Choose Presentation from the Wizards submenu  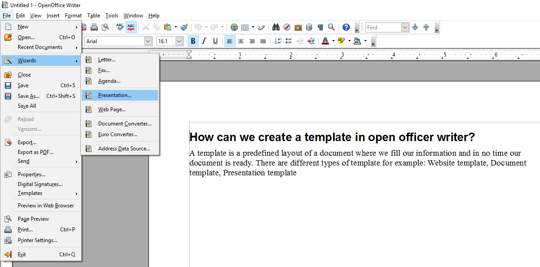(115, 94)
